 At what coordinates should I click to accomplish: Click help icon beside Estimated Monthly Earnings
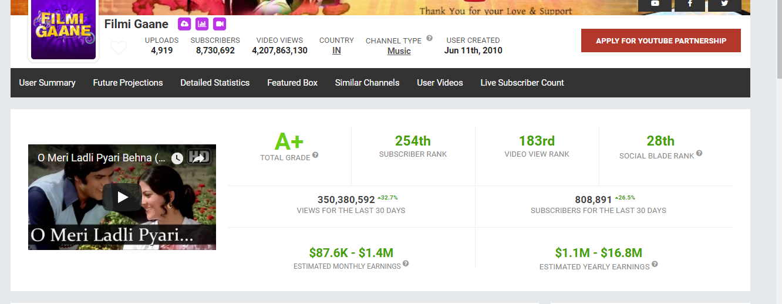406,264
